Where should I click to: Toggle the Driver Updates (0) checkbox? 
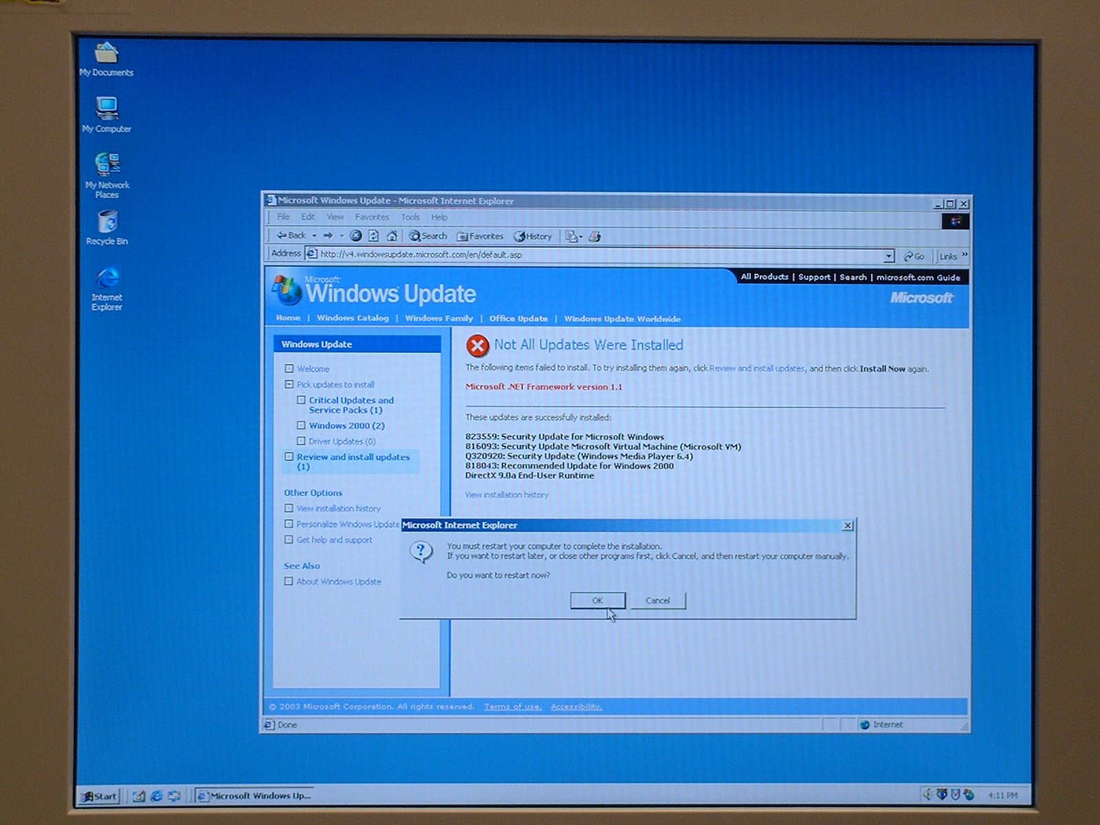[x=301, y=441]
